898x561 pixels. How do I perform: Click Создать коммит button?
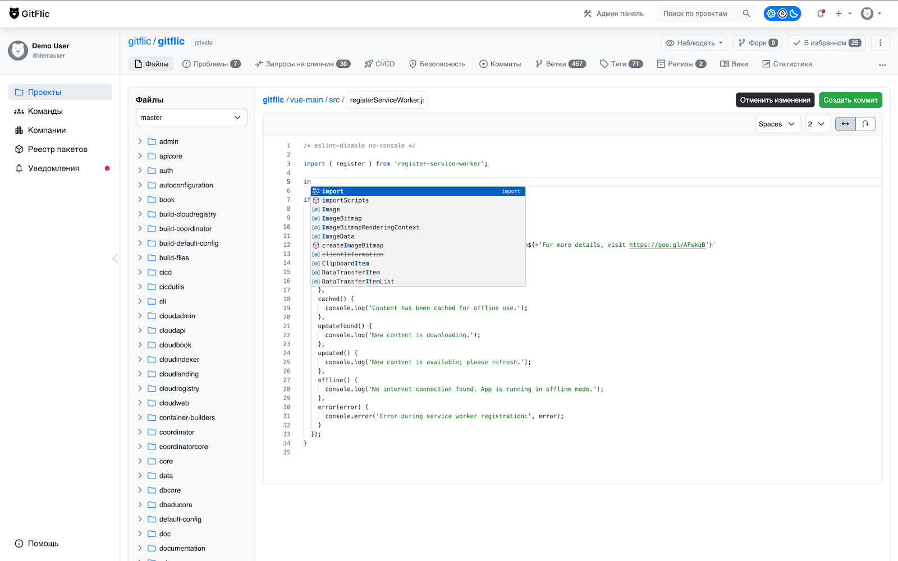point(850,100)
